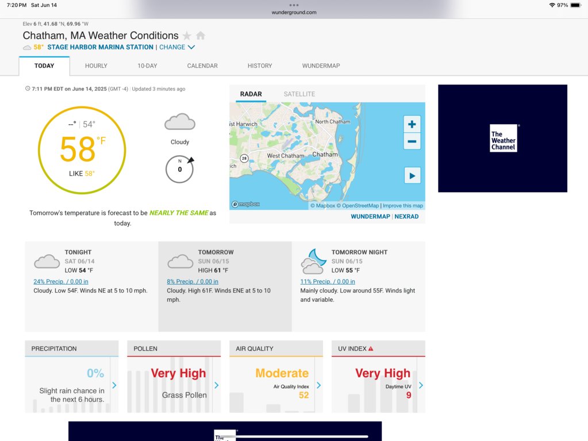
Task: Expand the Pollen card arrow
Action: tap(216, 385)
